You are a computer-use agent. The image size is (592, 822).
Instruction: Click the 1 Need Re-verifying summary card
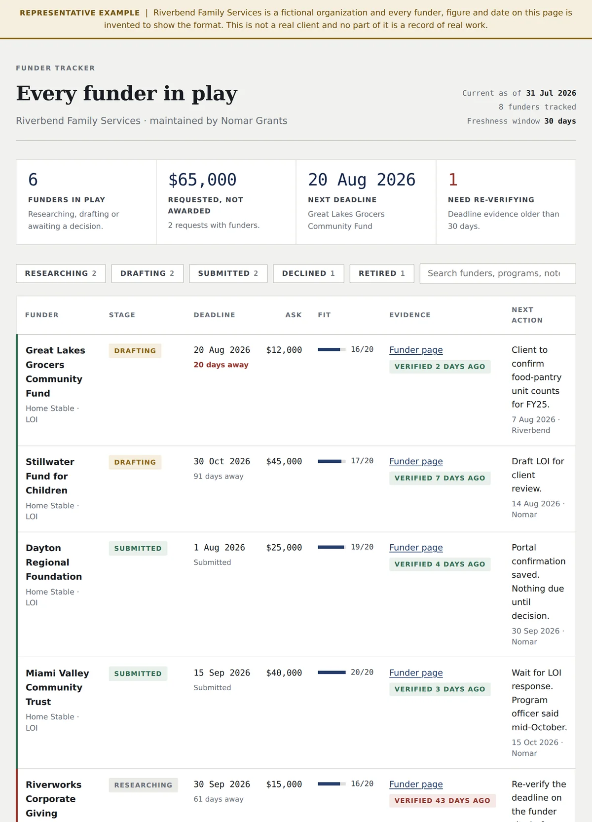[506, 202]
